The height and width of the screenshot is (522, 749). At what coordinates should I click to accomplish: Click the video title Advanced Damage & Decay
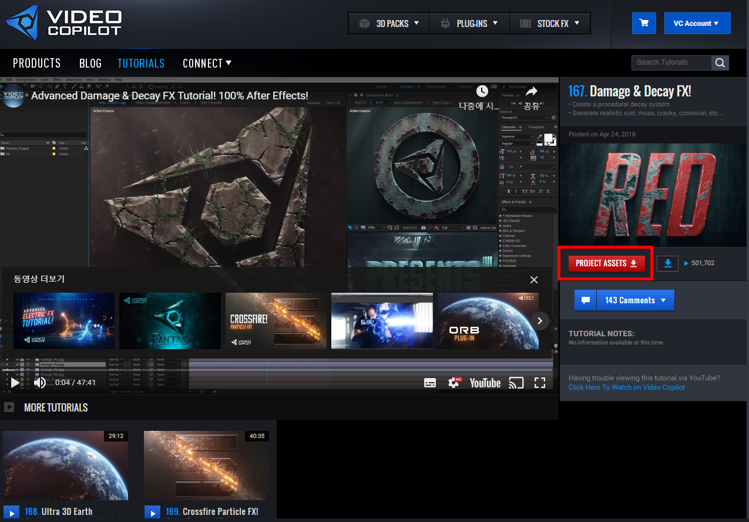pyautogui.click(x=170, y=95)
